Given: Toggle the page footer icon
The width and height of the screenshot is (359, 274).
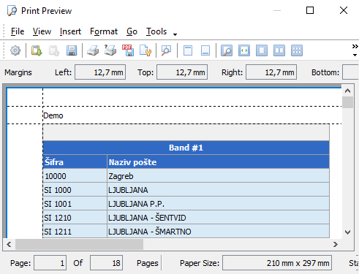Looking at the screenshot, I should (x=205, y=50).
